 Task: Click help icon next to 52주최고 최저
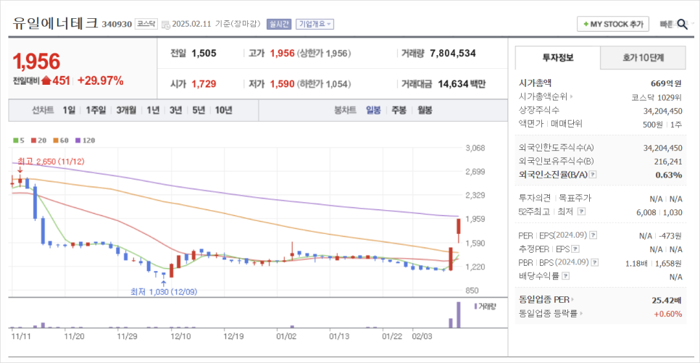pyautogui.click(x=581, y=211)
